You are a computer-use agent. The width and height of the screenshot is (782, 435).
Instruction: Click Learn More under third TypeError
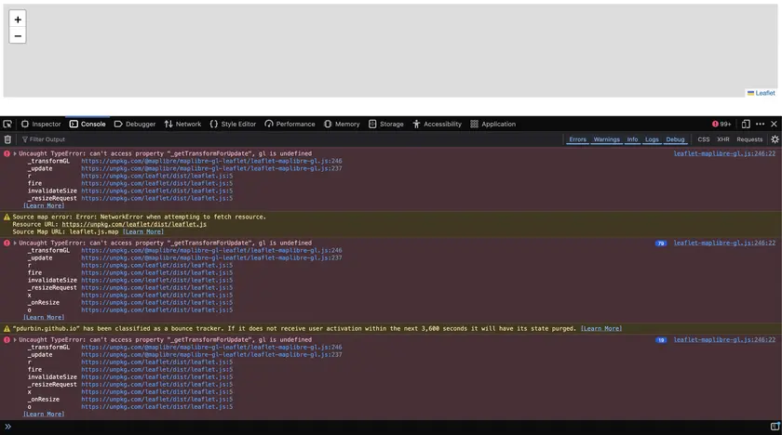[44, 415]
